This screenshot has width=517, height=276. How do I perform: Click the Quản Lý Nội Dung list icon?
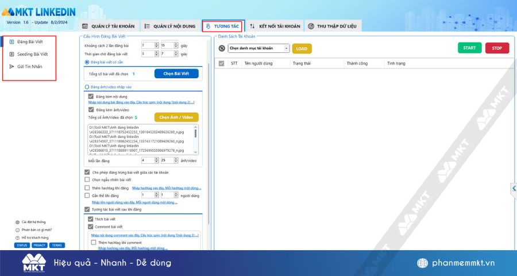[x=147, y=26]
